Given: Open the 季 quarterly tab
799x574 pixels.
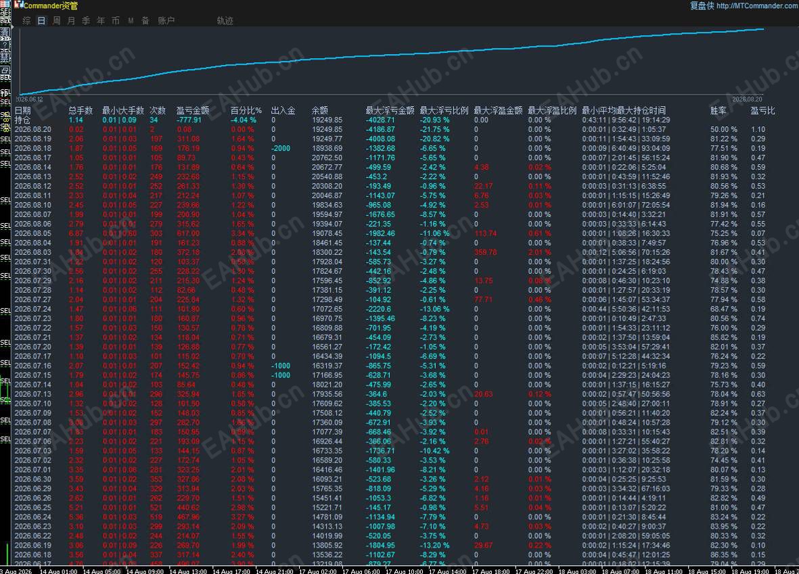Looking at the screenshot, I should point(86,21).
